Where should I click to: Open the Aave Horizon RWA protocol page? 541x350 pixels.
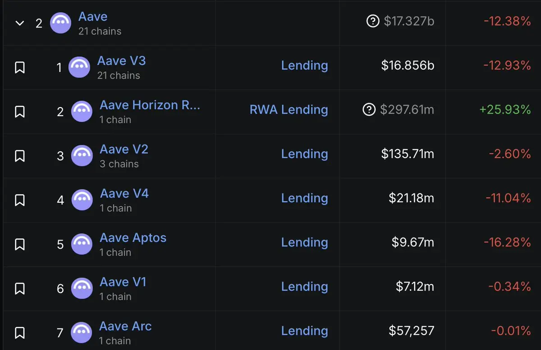150,105
